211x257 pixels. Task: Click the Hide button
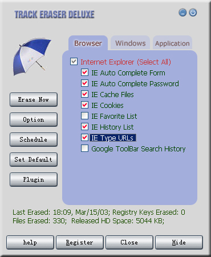coord(179,242)
